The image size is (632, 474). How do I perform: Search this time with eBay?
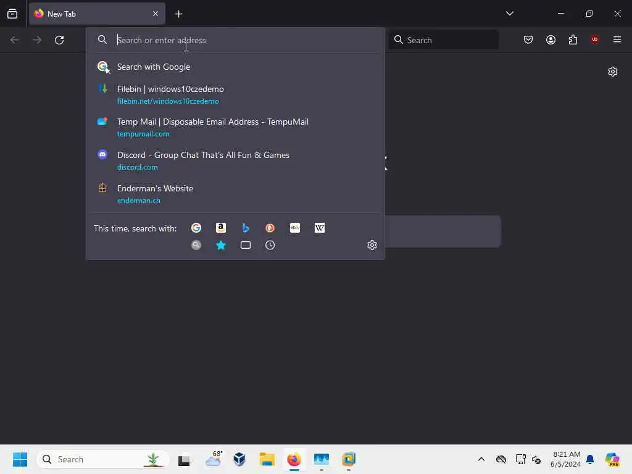click(295, 228)
